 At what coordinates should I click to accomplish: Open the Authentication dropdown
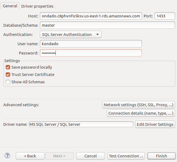point(70,35)
